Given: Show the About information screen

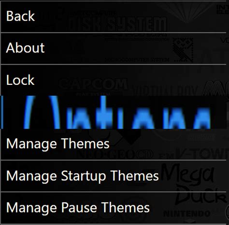Looking at the screenshot, I should (114, 49).
